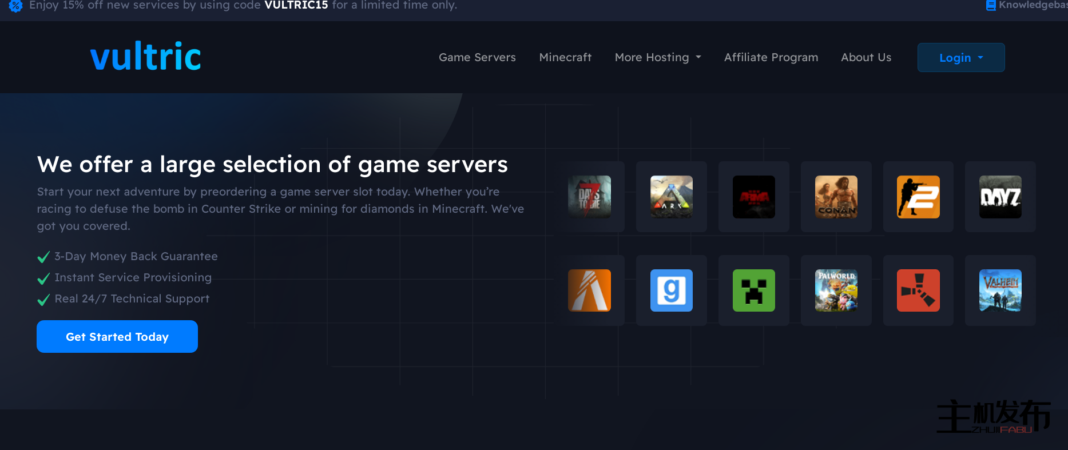Click the orange FiveM icon
This screenshot has height=450, width=1068.
[589, 290]
